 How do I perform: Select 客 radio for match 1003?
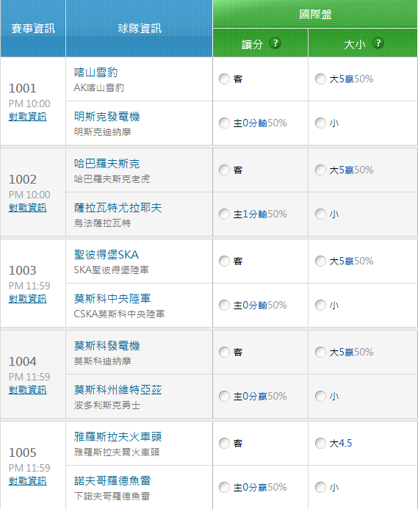click(224, 261)
